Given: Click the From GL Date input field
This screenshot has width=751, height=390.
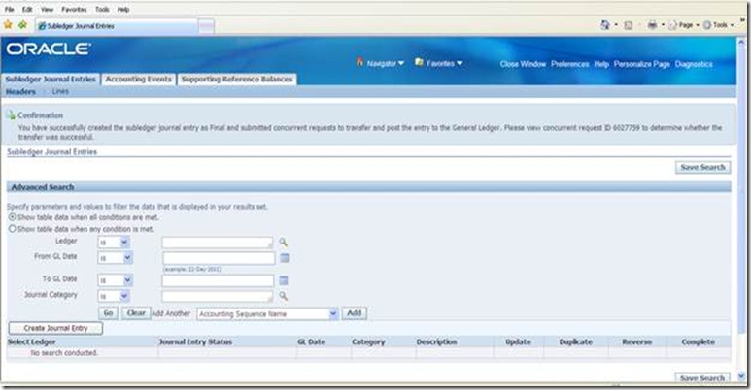Looking at the screenshot, I should click(x=219, y=258).
